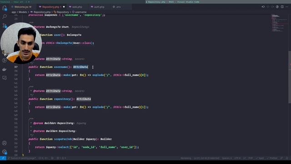Change the PHP language mode status item
The image size is (291, 164).
pyautogui.click(x=251, y=158)
